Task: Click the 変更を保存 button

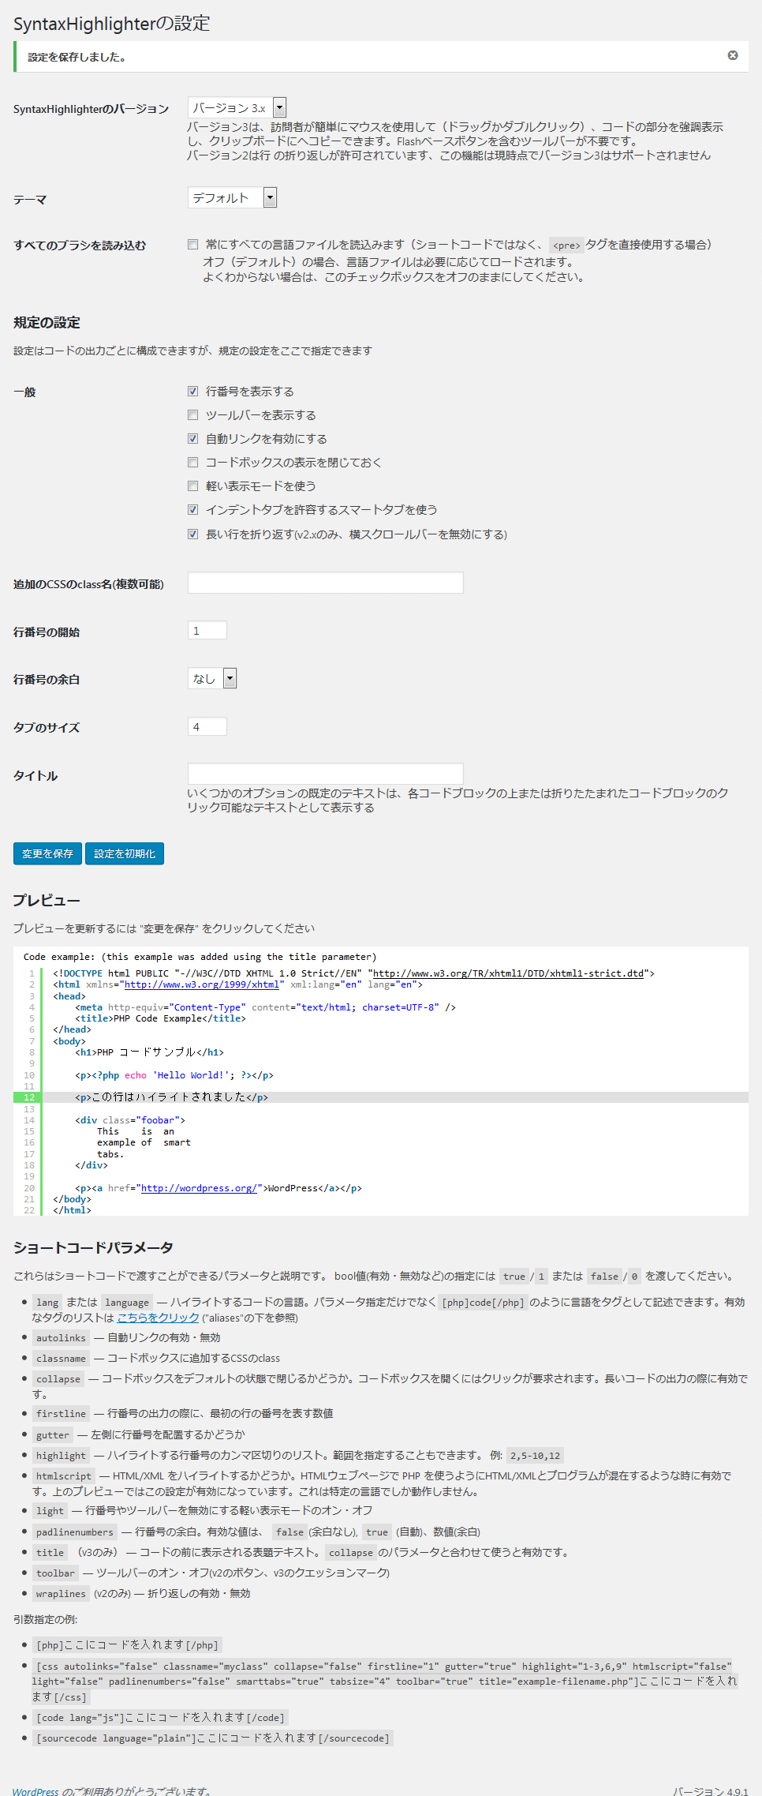Action: [x=47, y=853]
